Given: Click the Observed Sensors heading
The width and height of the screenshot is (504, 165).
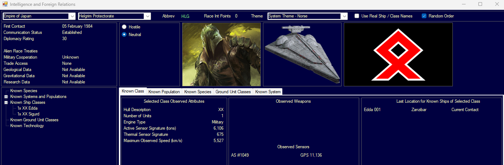Looking at the screenshot, I should [293, 147].
